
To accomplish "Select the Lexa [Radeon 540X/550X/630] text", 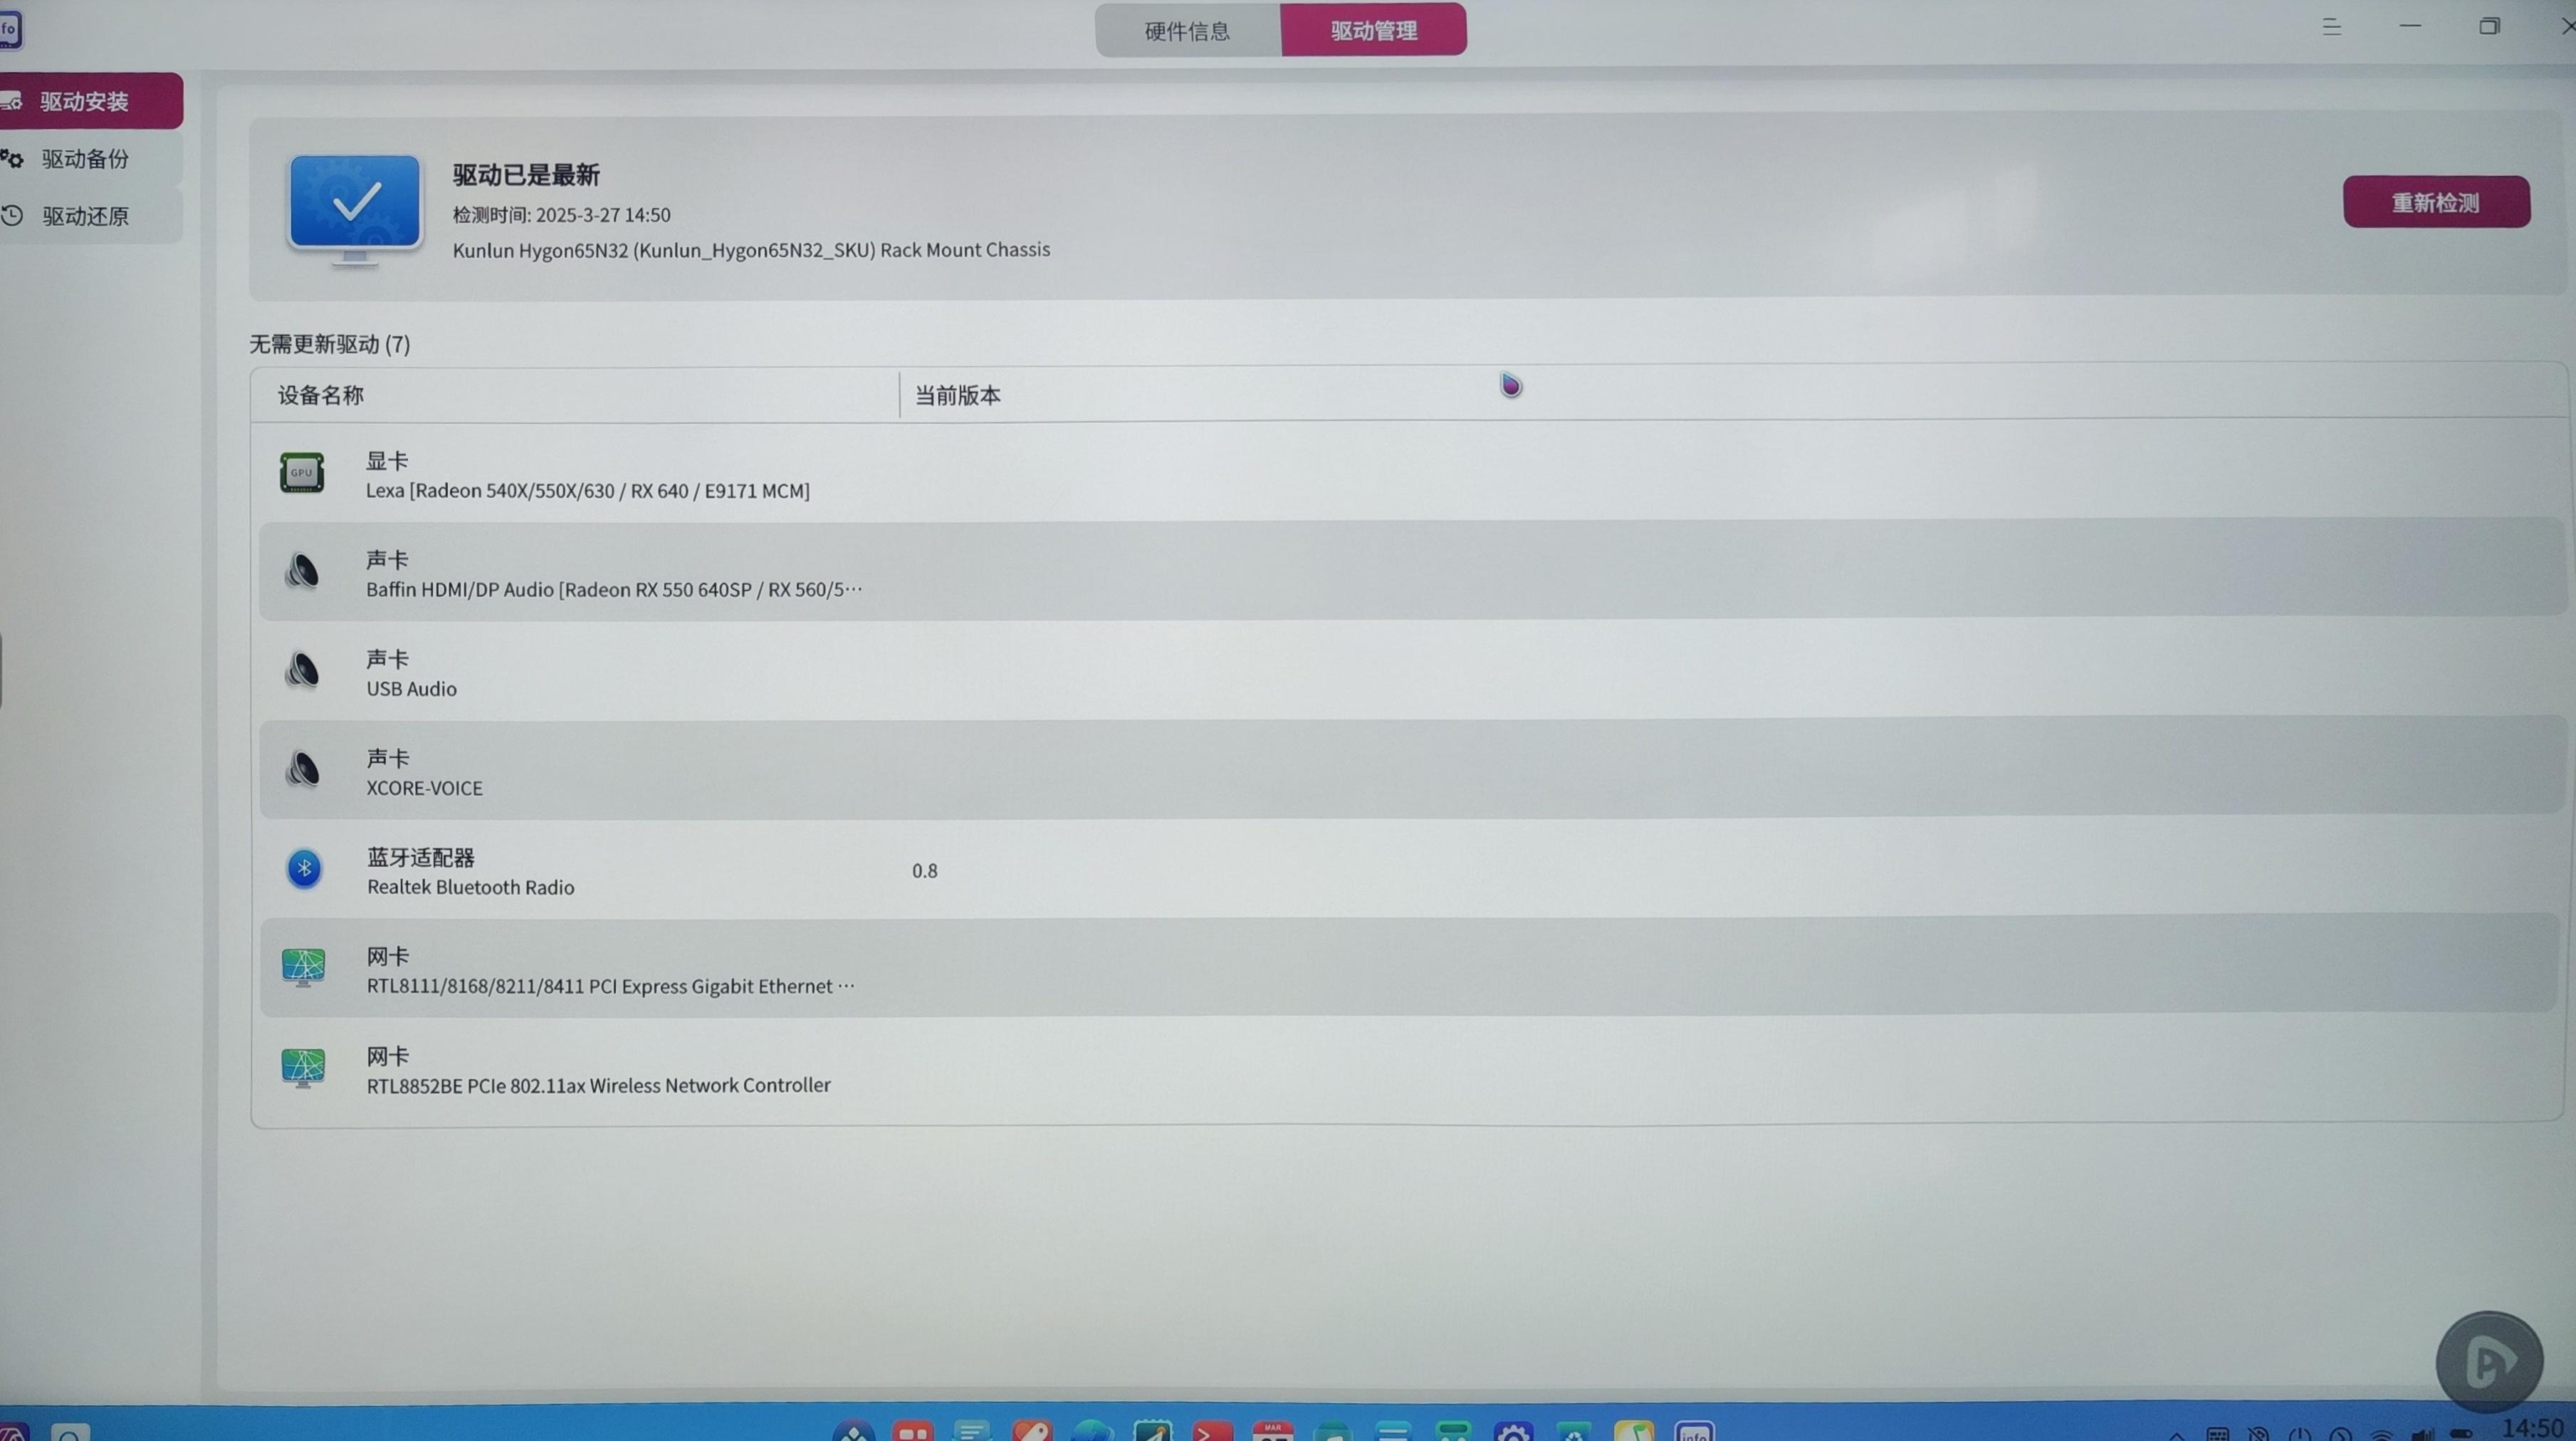I will (587, 490).
